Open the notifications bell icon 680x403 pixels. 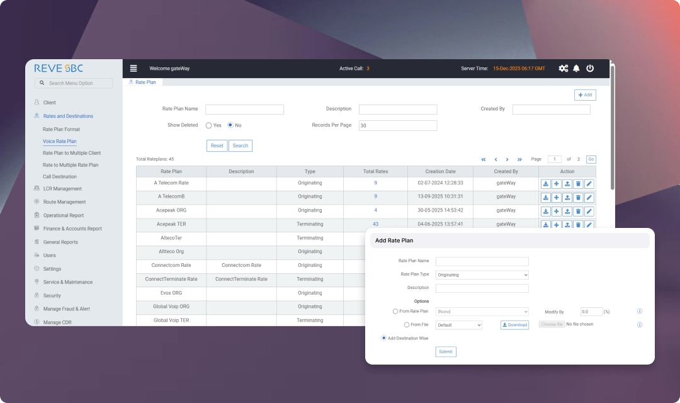pyautogui.click(x=576, y=69)
